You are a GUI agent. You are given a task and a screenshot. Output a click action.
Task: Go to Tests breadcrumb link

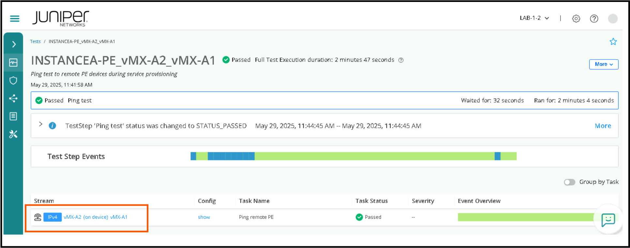pos(35,42)
